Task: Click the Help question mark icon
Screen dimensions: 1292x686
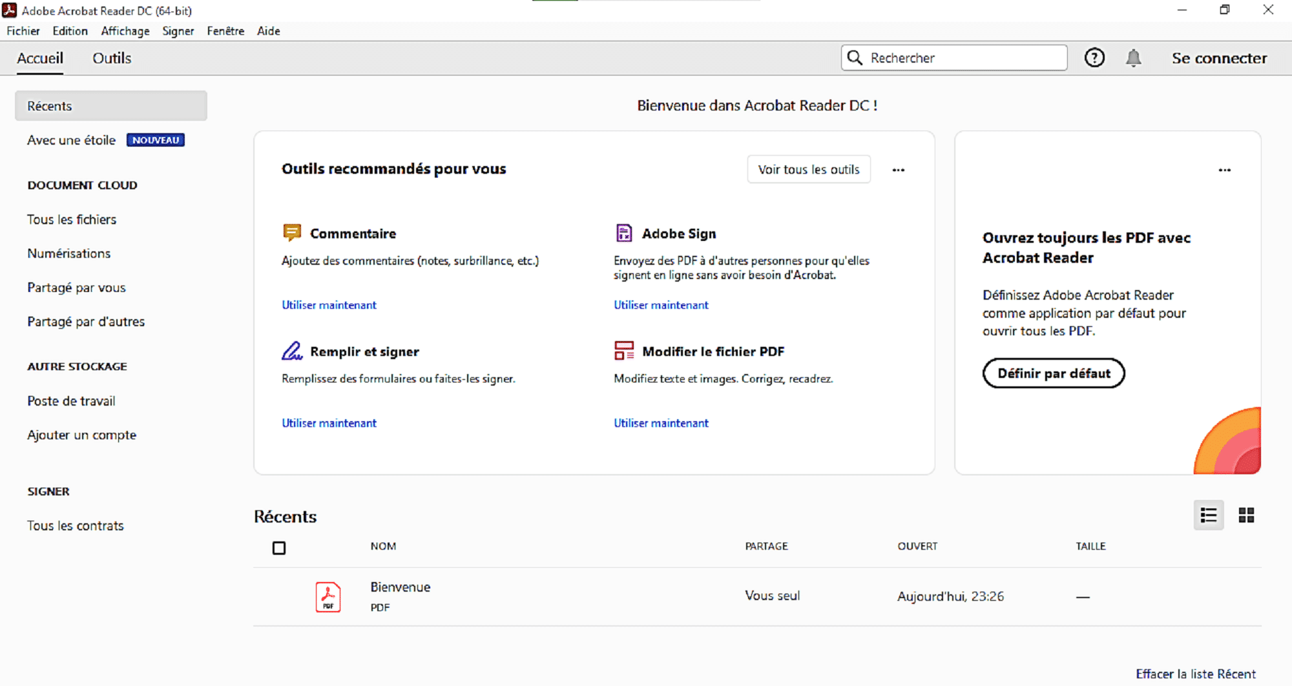Action: [1094, 58]
